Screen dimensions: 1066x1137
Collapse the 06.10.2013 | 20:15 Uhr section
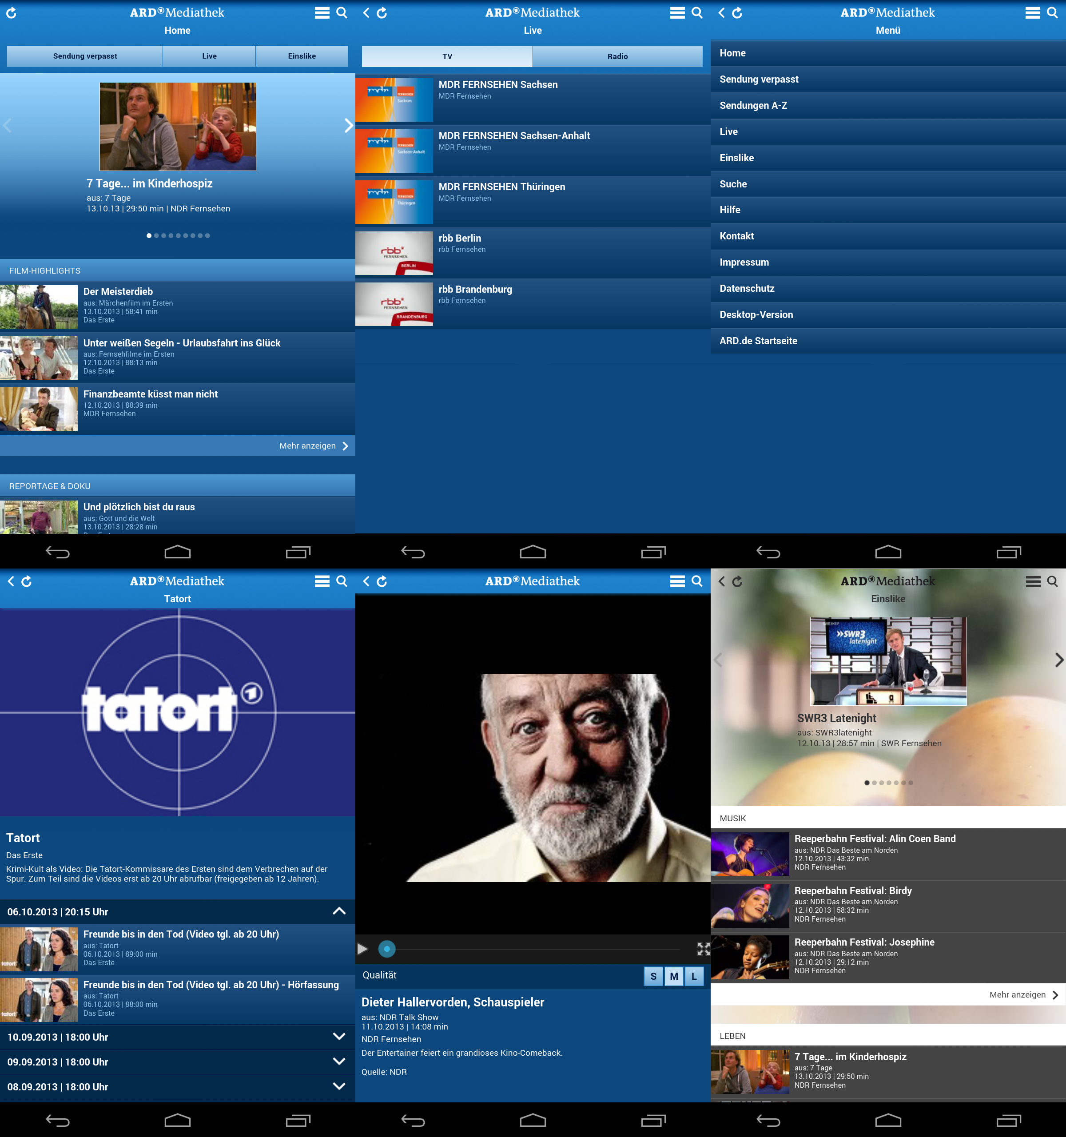coord(177,912)
